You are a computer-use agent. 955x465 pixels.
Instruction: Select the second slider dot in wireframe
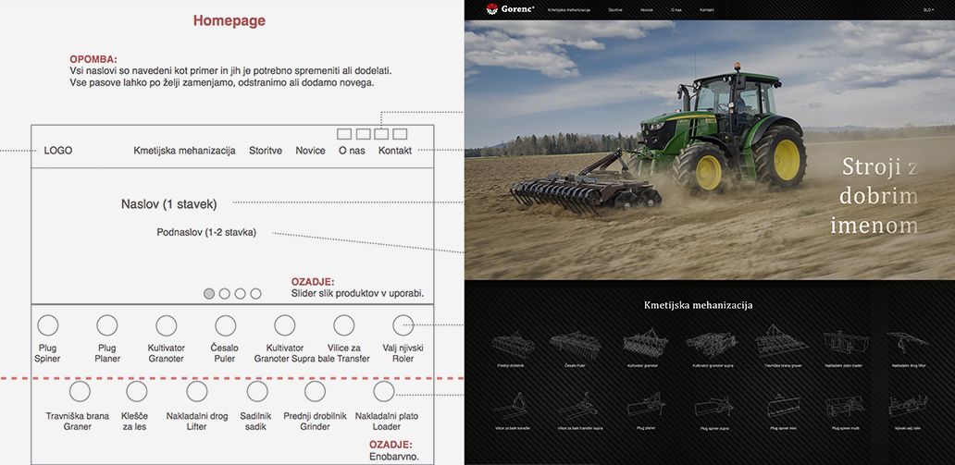[225, 293]
